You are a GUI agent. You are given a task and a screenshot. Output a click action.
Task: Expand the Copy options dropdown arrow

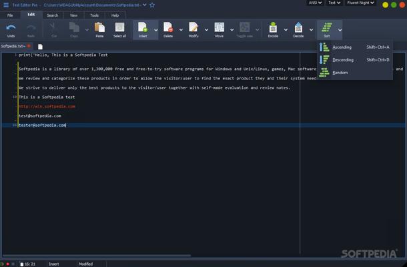[x=87, y=30]
